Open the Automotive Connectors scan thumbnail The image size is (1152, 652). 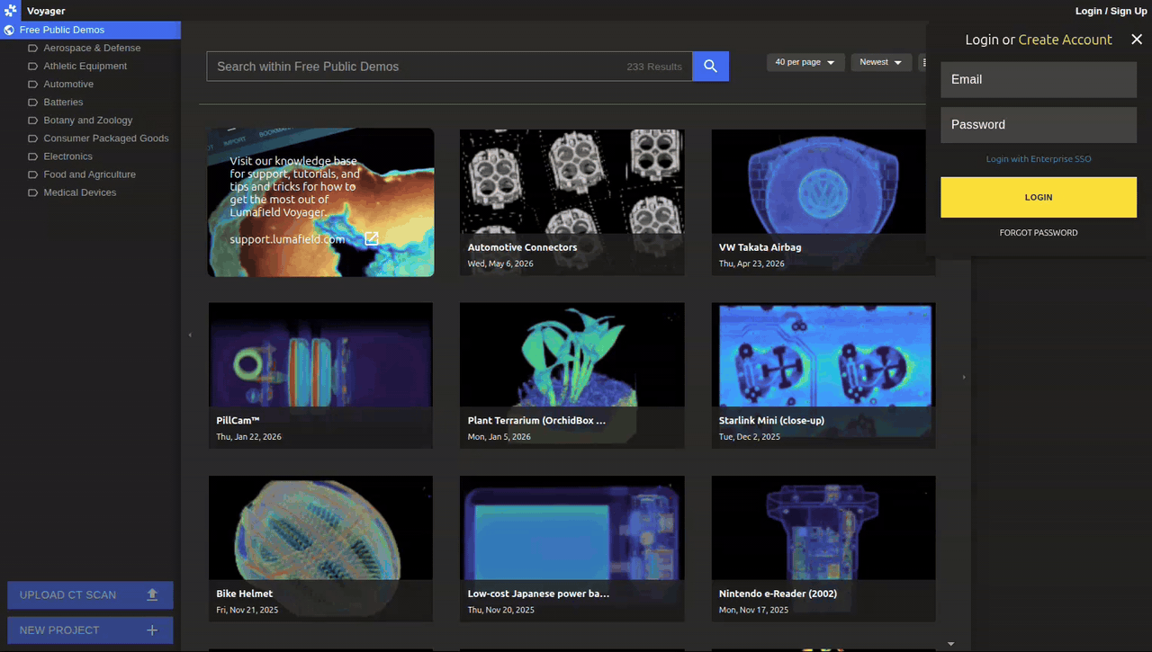pyautogui.click(x=572, y=202)
